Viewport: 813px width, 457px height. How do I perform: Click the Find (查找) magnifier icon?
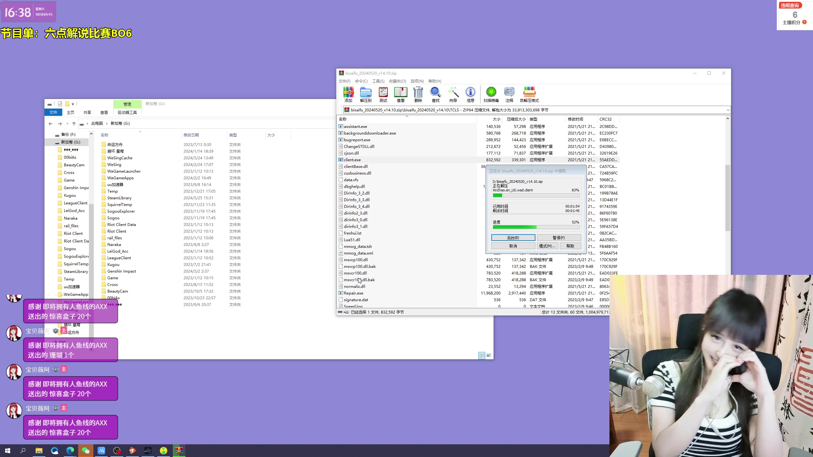pyautogui.click(x=435, y=94)
